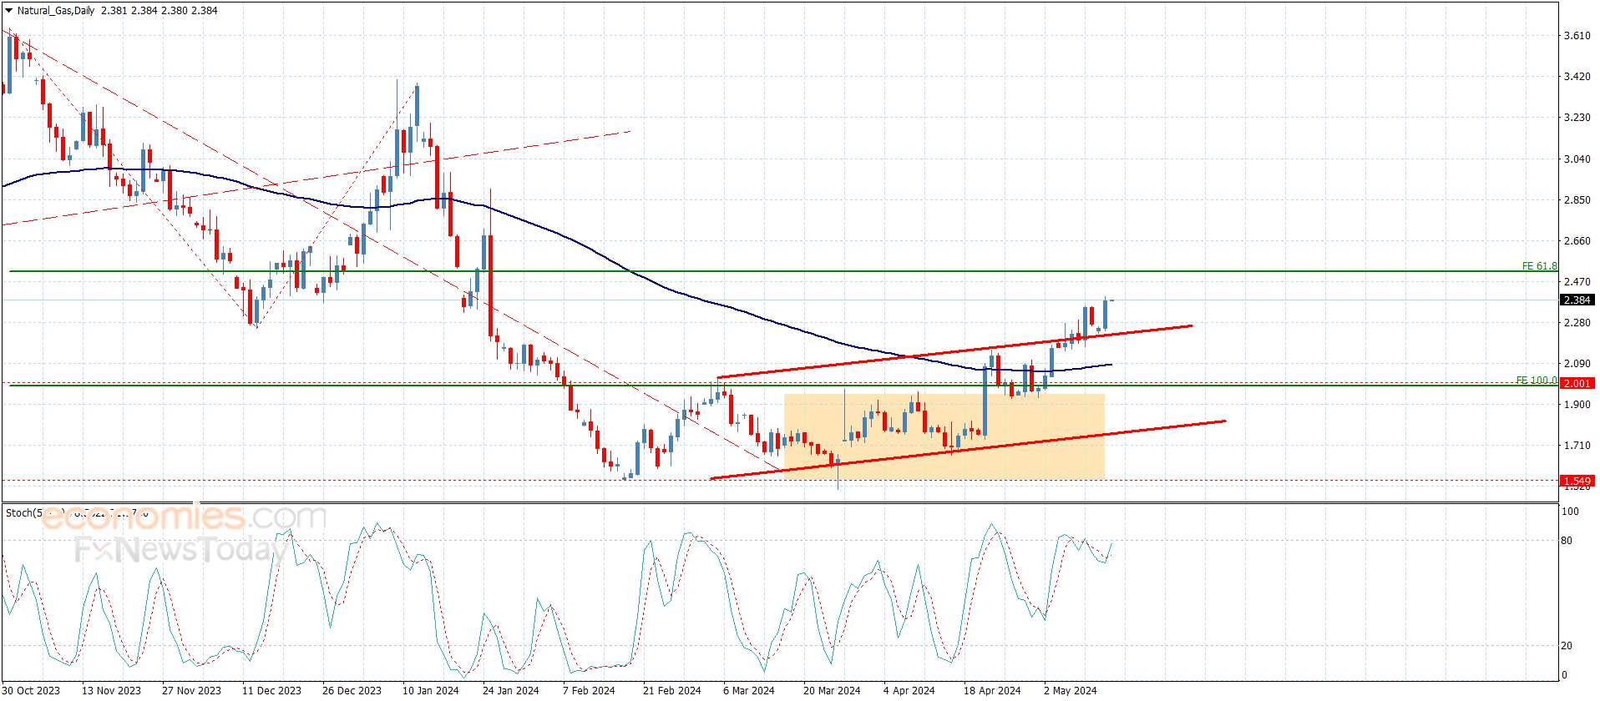Click the red 2.001 price level tag
1600x701 pixels.
pos(1577,384)
